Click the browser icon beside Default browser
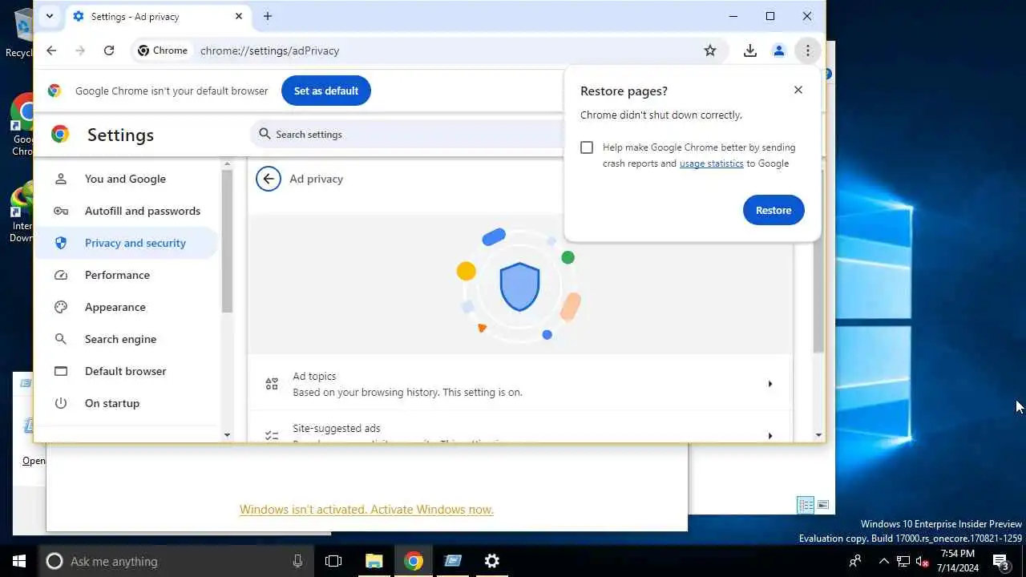The width and height of the screenshot is (1026, 577). tap(60, 371)
